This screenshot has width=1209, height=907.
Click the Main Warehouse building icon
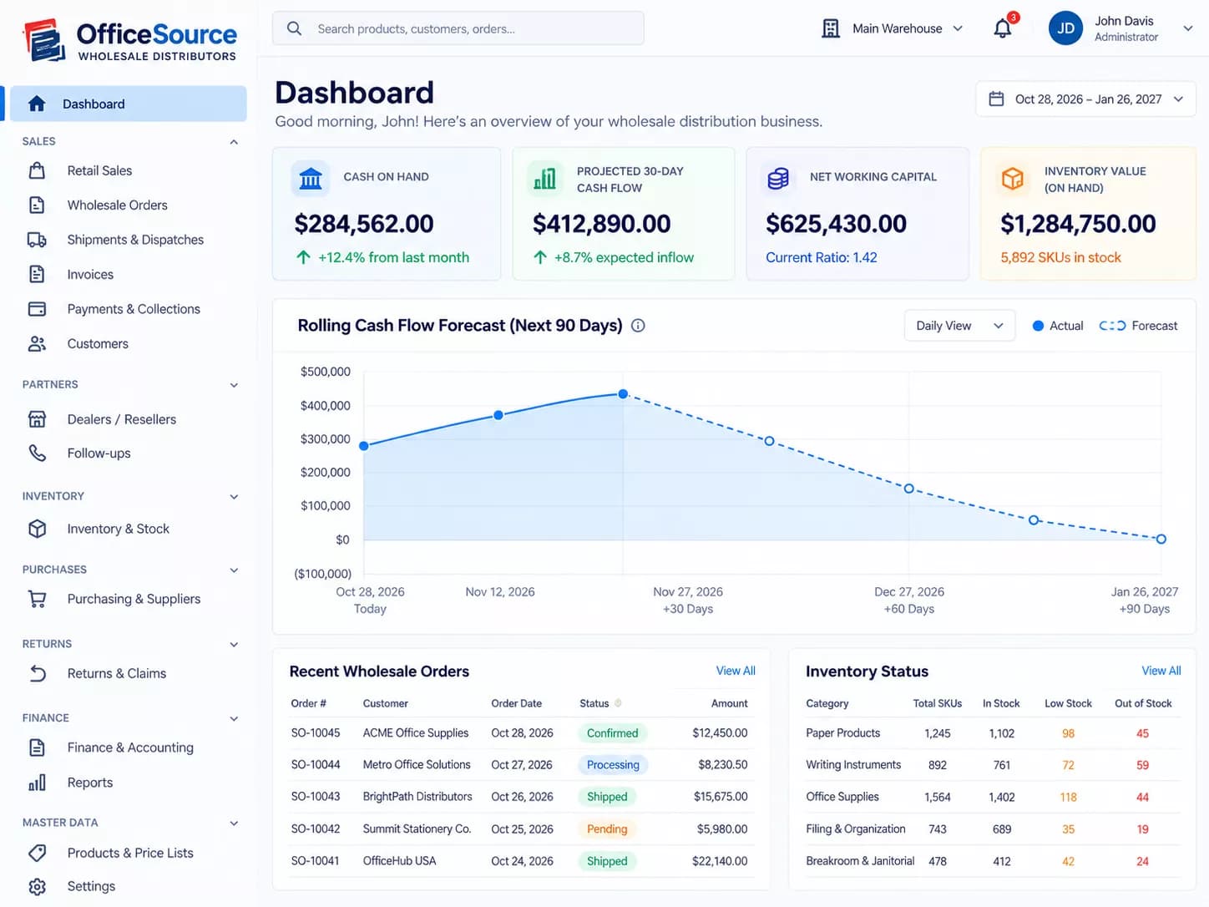[x=831, y=28]
